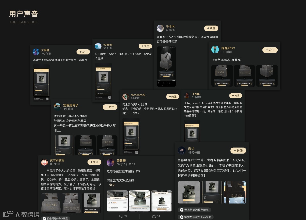Select username 资本别割我

57,160
